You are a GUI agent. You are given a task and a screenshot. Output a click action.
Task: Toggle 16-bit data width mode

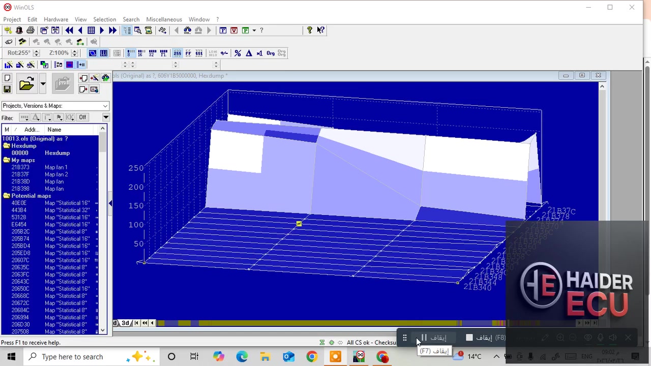pos(141,53)
